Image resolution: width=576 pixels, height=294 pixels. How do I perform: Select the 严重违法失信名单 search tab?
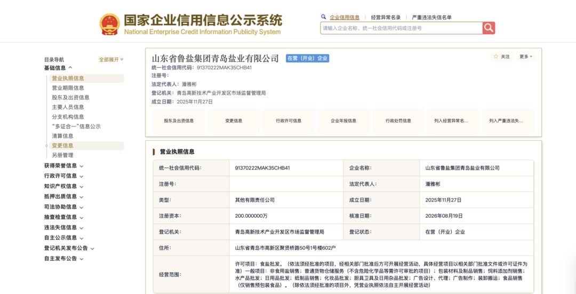[x=432, y=17]
